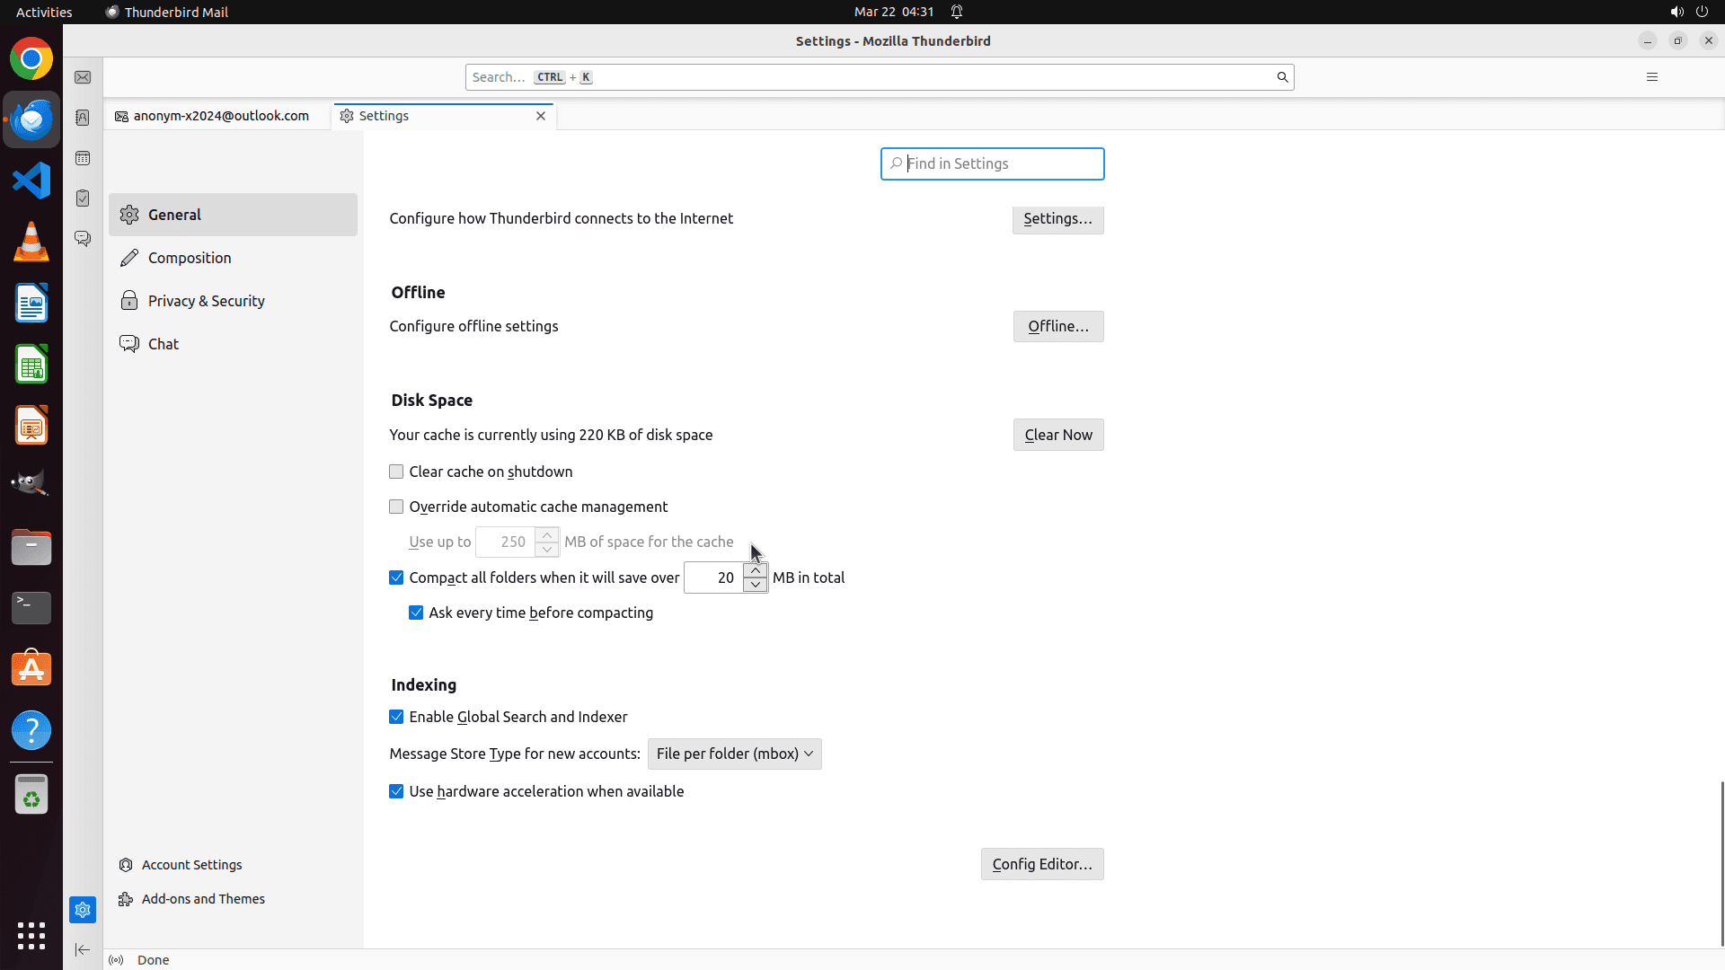The height and width of the screenshot is (970, 1725).
Task: Click Clear Now cache button
Action: click(1058, 435)
